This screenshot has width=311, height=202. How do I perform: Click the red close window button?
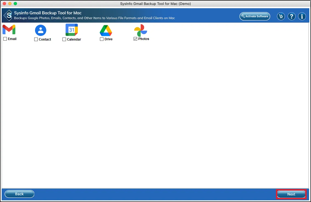click(4, 4)
